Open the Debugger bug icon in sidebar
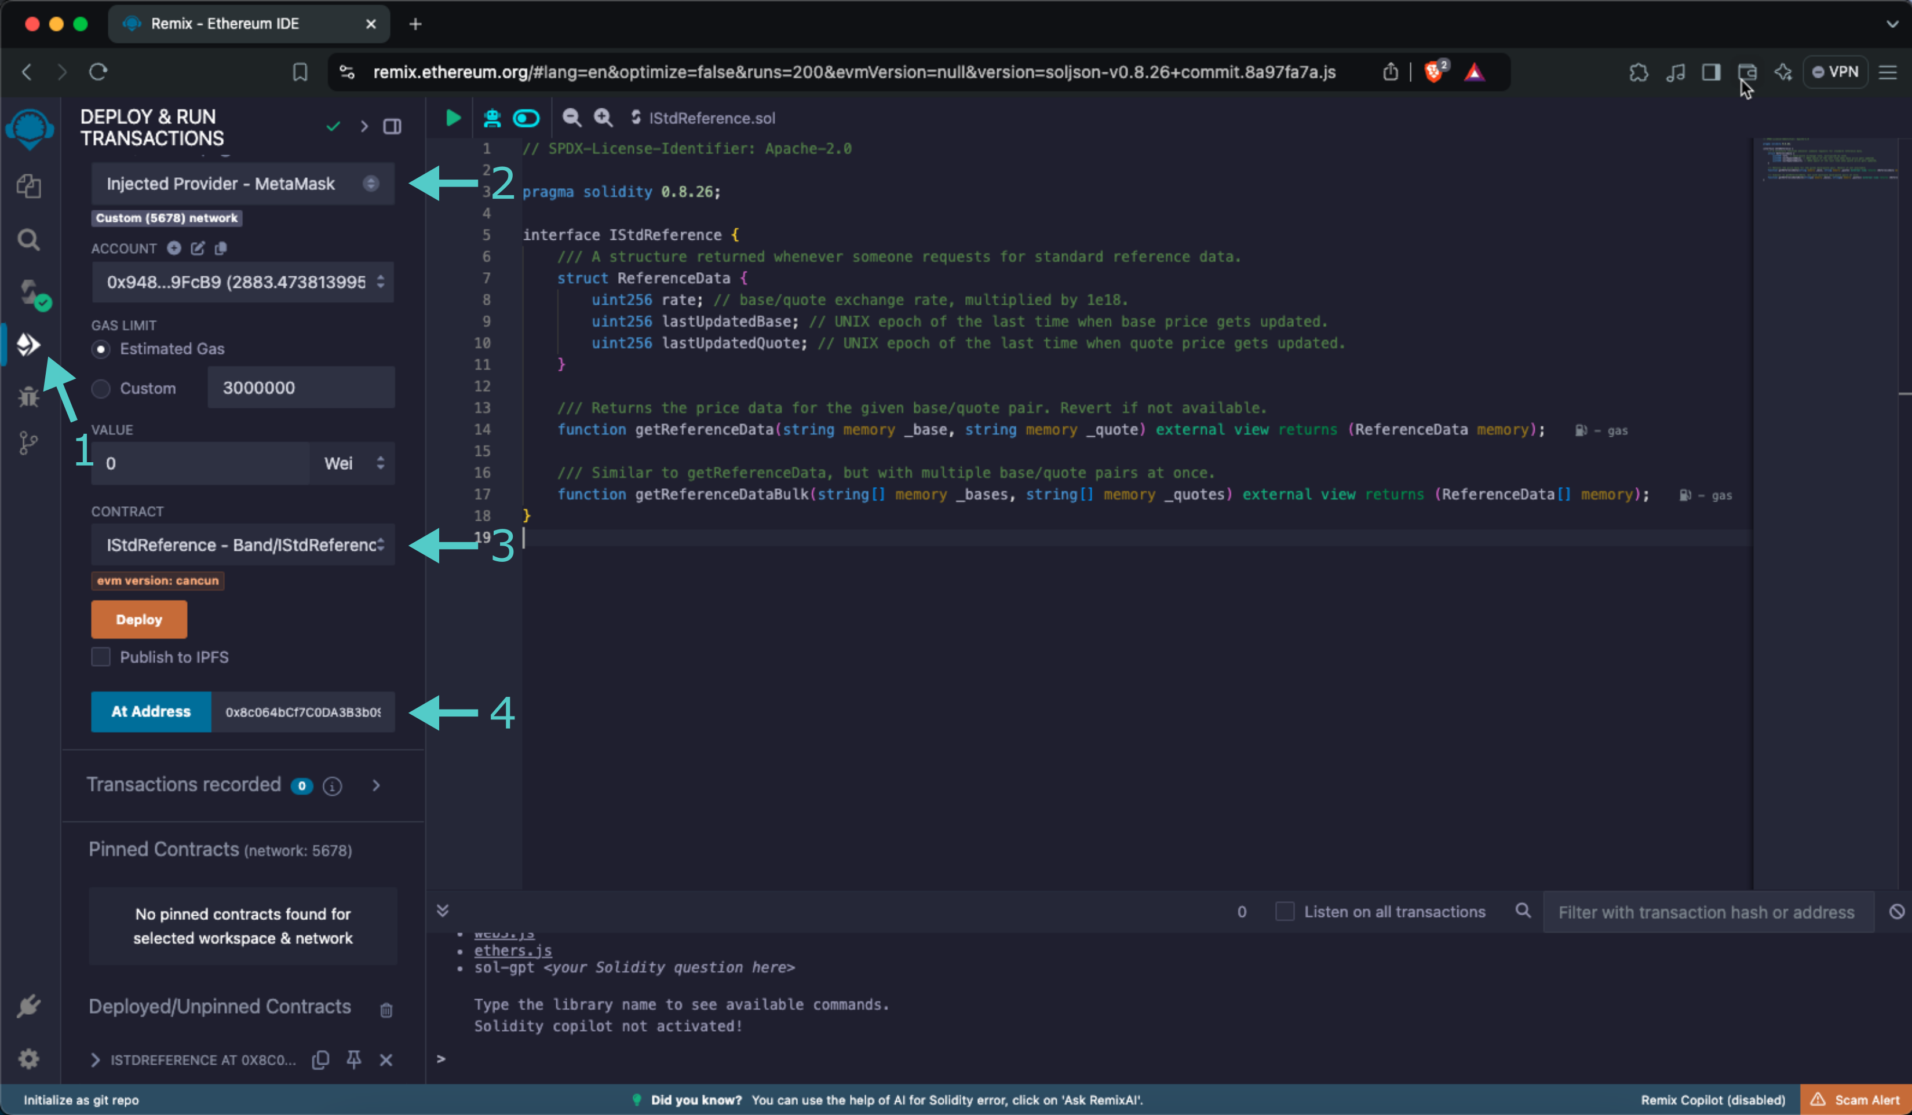Image resolution: width=1912 pixels, height=1115 pixels. [x=29, y=396]
